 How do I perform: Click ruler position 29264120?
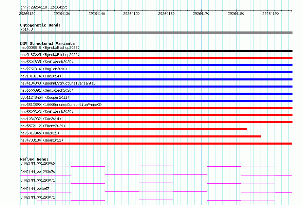[x=27, y=14]
